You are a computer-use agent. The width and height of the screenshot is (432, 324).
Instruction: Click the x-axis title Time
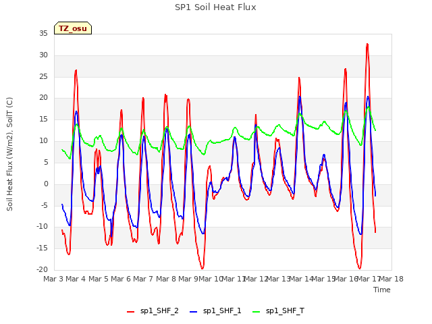(x=382, y=290)
